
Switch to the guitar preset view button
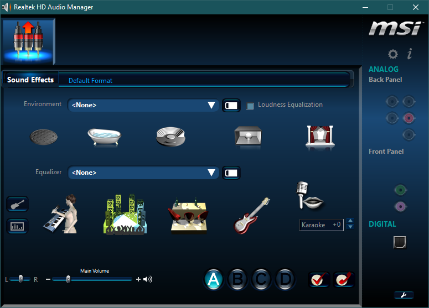point(18,204)
